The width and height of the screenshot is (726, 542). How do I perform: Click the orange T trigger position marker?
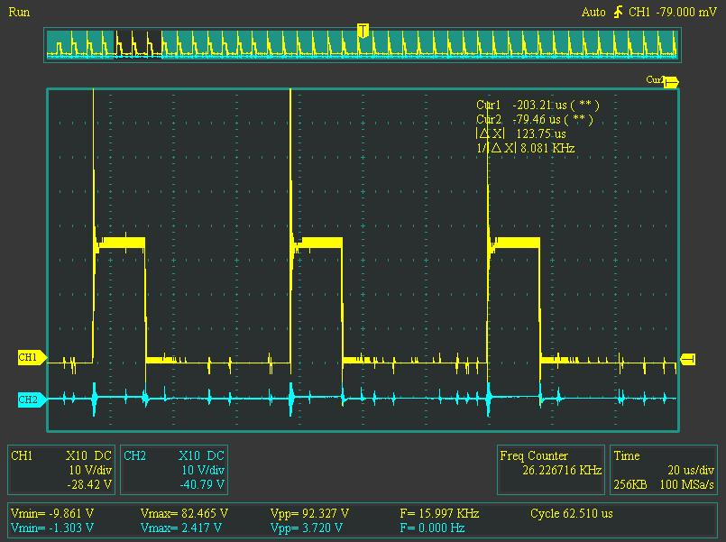click(x=363, y=31)
